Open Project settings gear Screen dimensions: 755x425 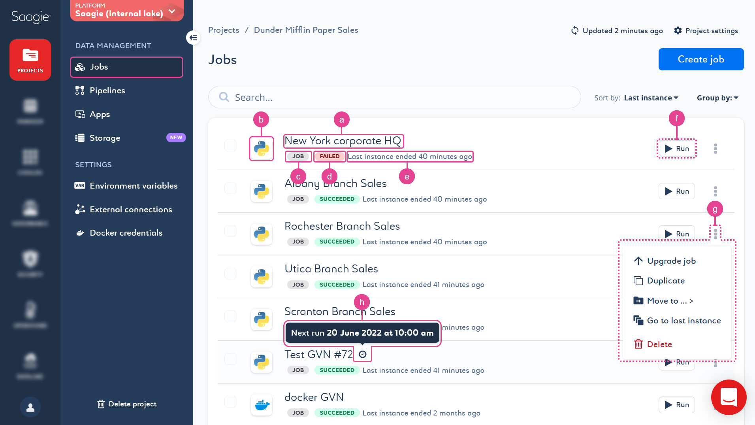[678, 30]
